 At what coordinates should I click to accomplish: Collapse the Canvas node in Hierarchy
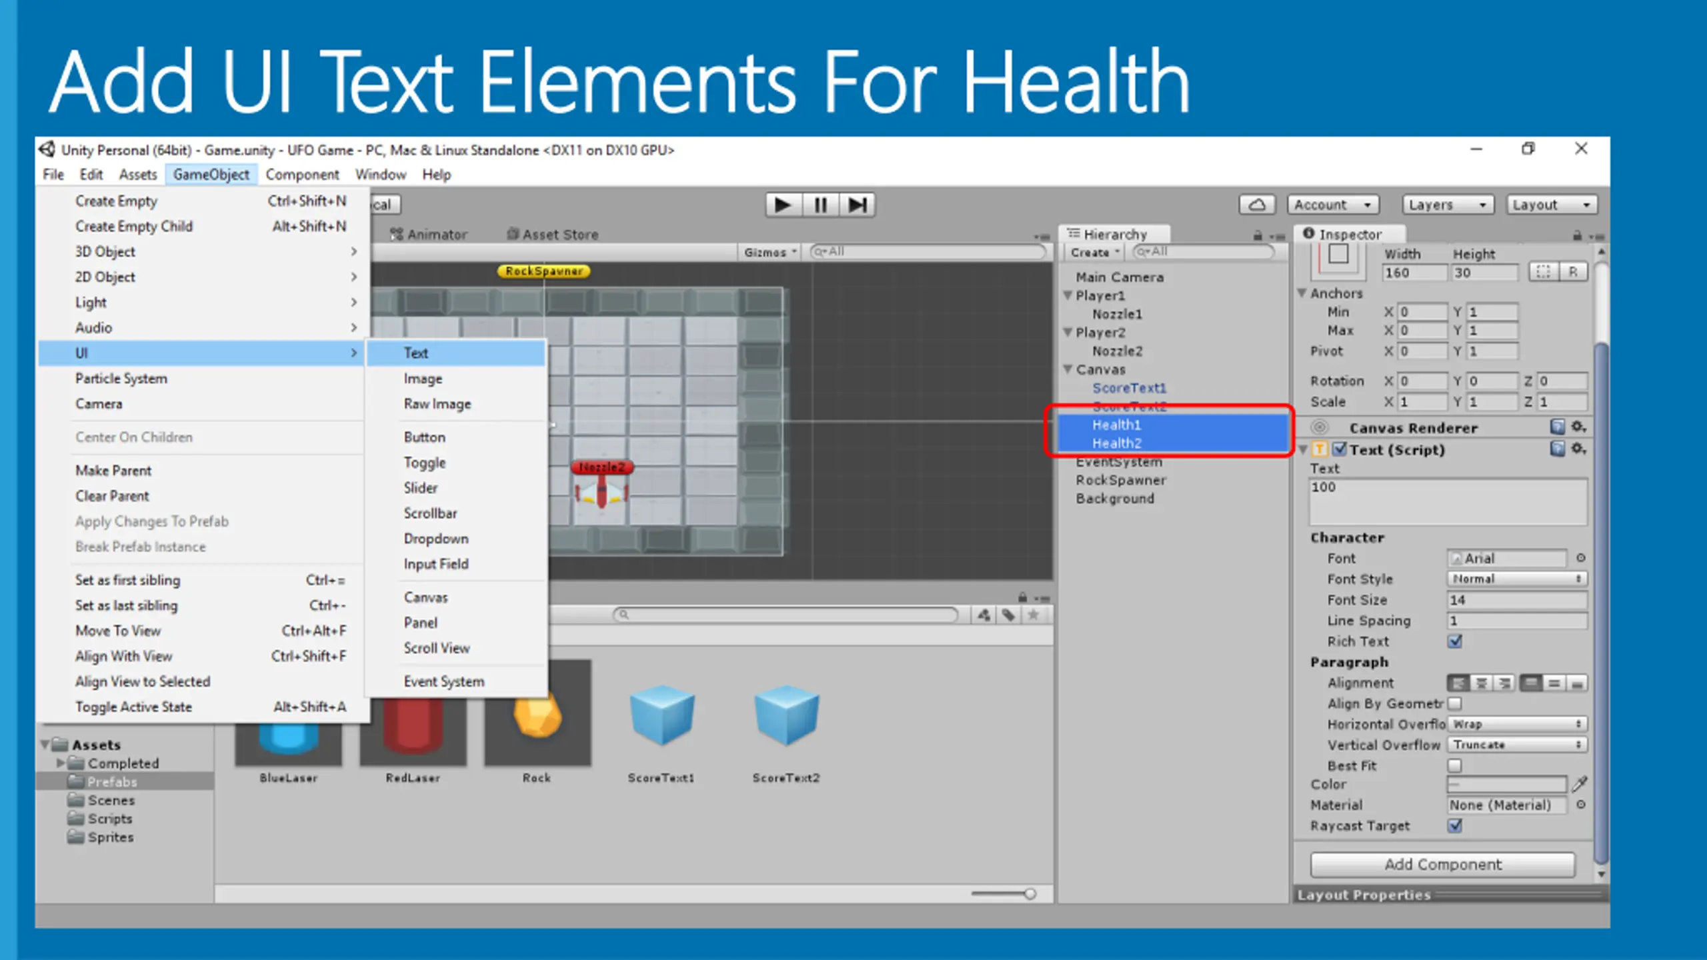(x=1068, y=369)
